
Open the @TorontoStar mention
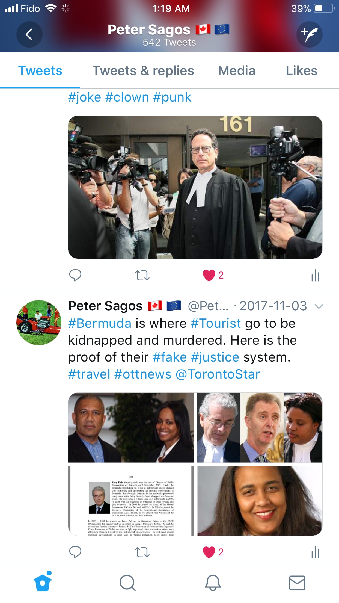coord(218,374)
